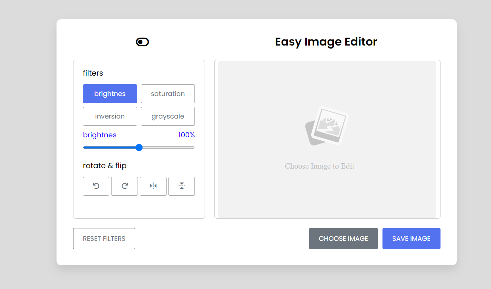The image size is (491, 289).
Task: Toggle the dark mode switch
Action: [x=142, y=42]
